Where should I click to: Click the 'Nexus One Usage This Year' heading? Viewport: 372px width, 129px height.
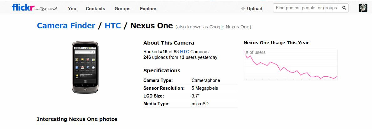276,43
